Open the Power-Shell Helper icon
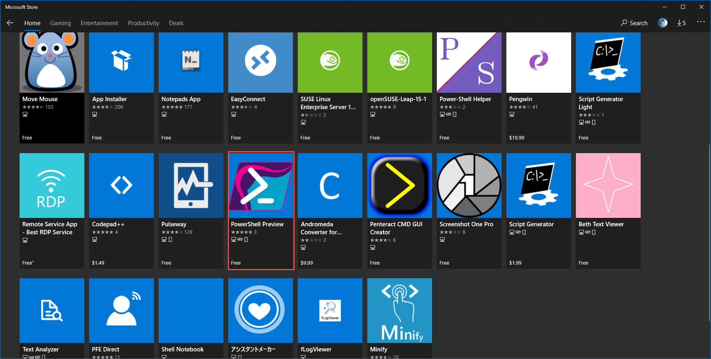 (x=469, y=62)
